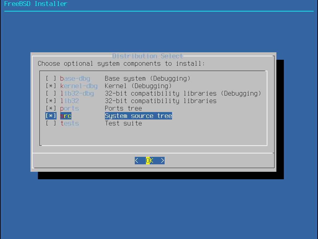
Task: Choose the ports list entry
Action: [70, 108]
